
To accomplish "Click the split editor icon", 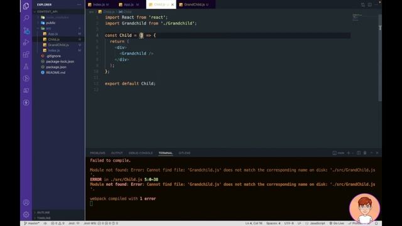I will pyautogui.click(x=369, y=4).
